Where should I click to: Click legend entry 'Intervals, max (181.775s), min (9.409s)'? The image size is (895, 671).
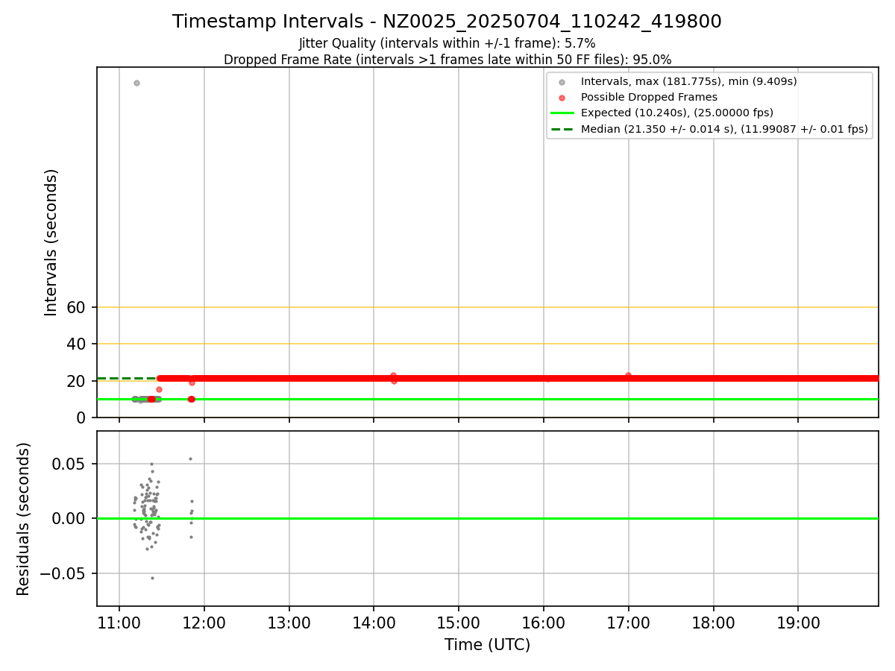click(688, 81)
